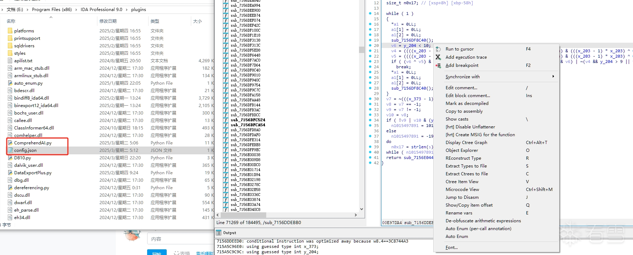Choose Microcode View menu entry
Viewport: 633px width, 255px height.
pyautogui.click(x=462, y=190)
